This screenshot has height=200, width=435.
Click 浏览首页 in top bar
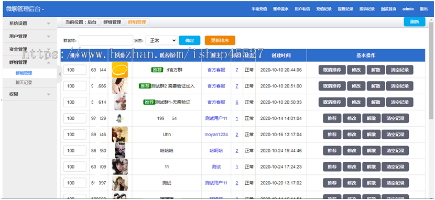coord(388,9)
